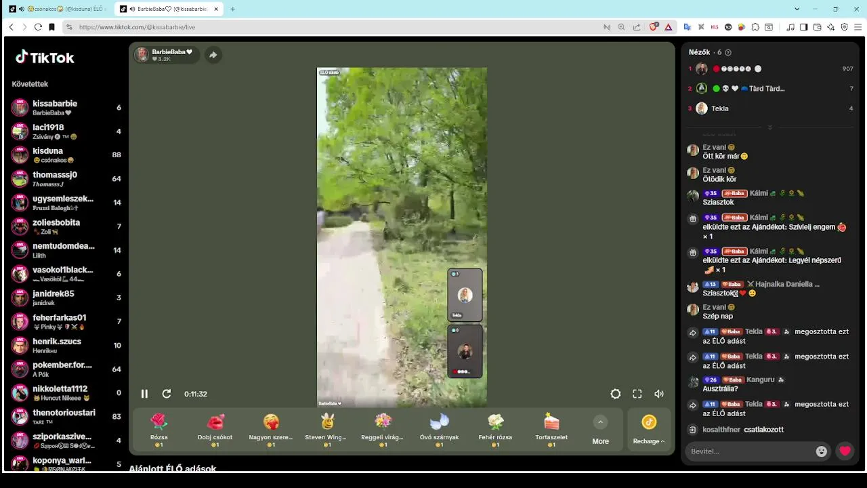Go back in browser history

pos(11,27)
